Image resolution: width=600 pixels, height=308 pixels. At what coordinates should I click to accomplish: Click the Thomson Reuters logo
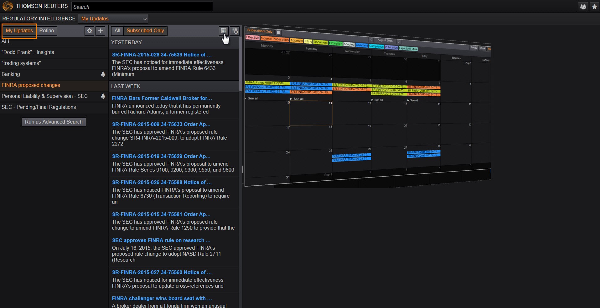(x=8, y=6)
